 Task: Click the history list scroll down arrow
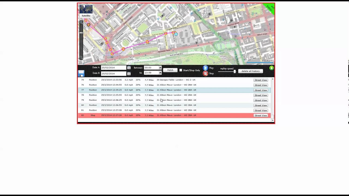tap(273, 120)
